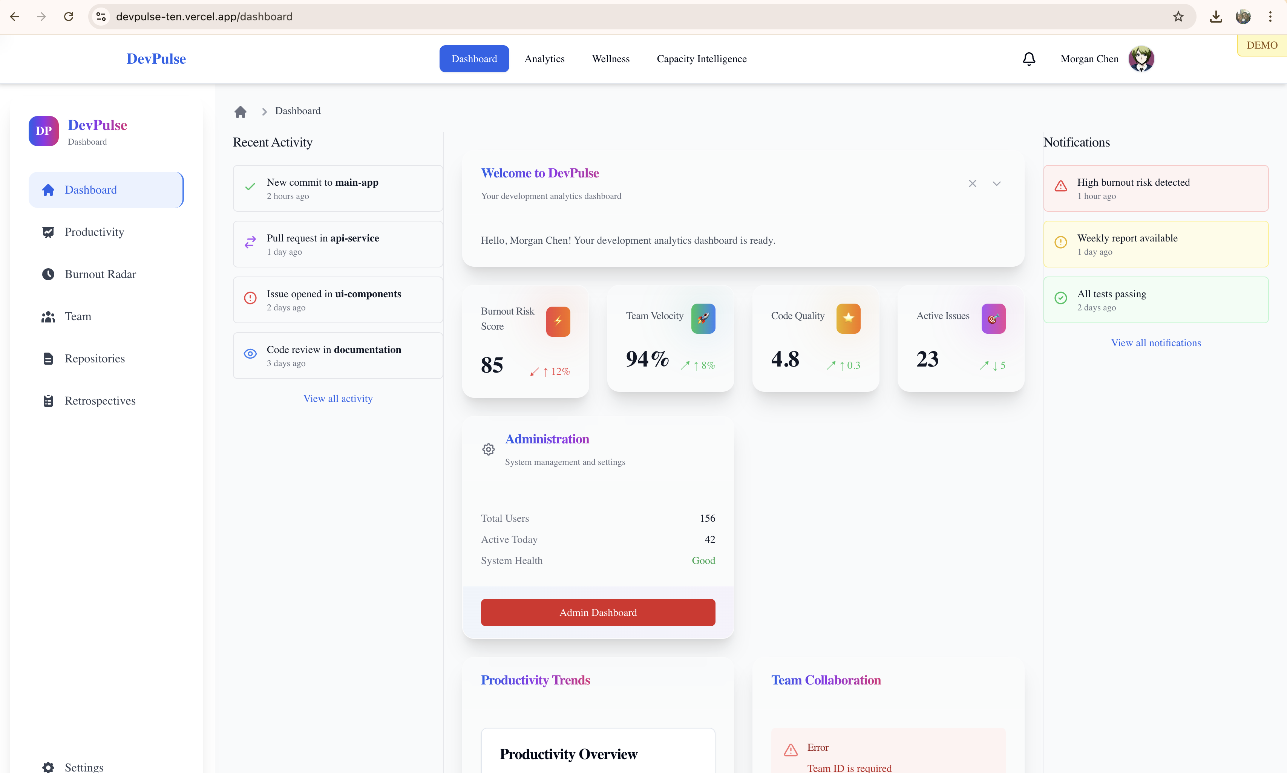Viewport: 1287px width, 773px height.
Task: Click the Administration gear icon
Action: 488,449
